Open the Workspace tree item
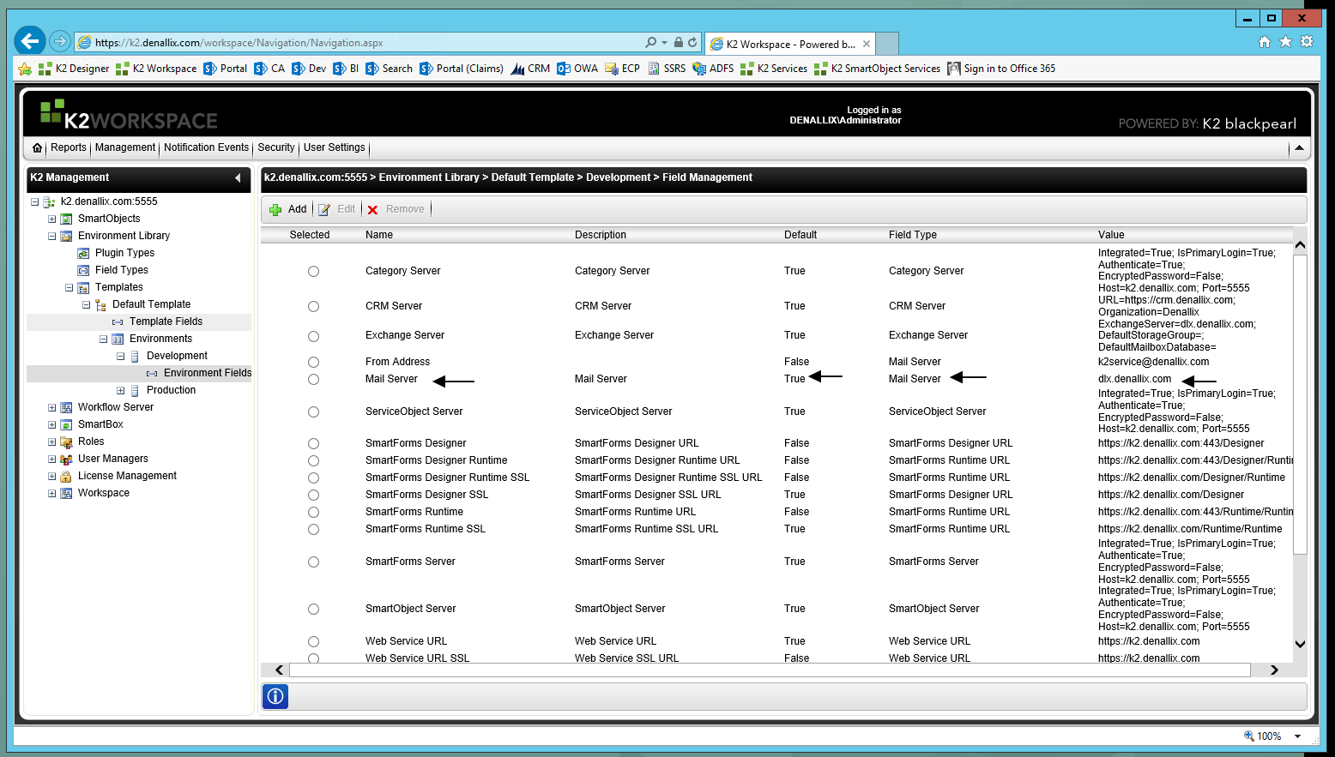 (104, 493)
